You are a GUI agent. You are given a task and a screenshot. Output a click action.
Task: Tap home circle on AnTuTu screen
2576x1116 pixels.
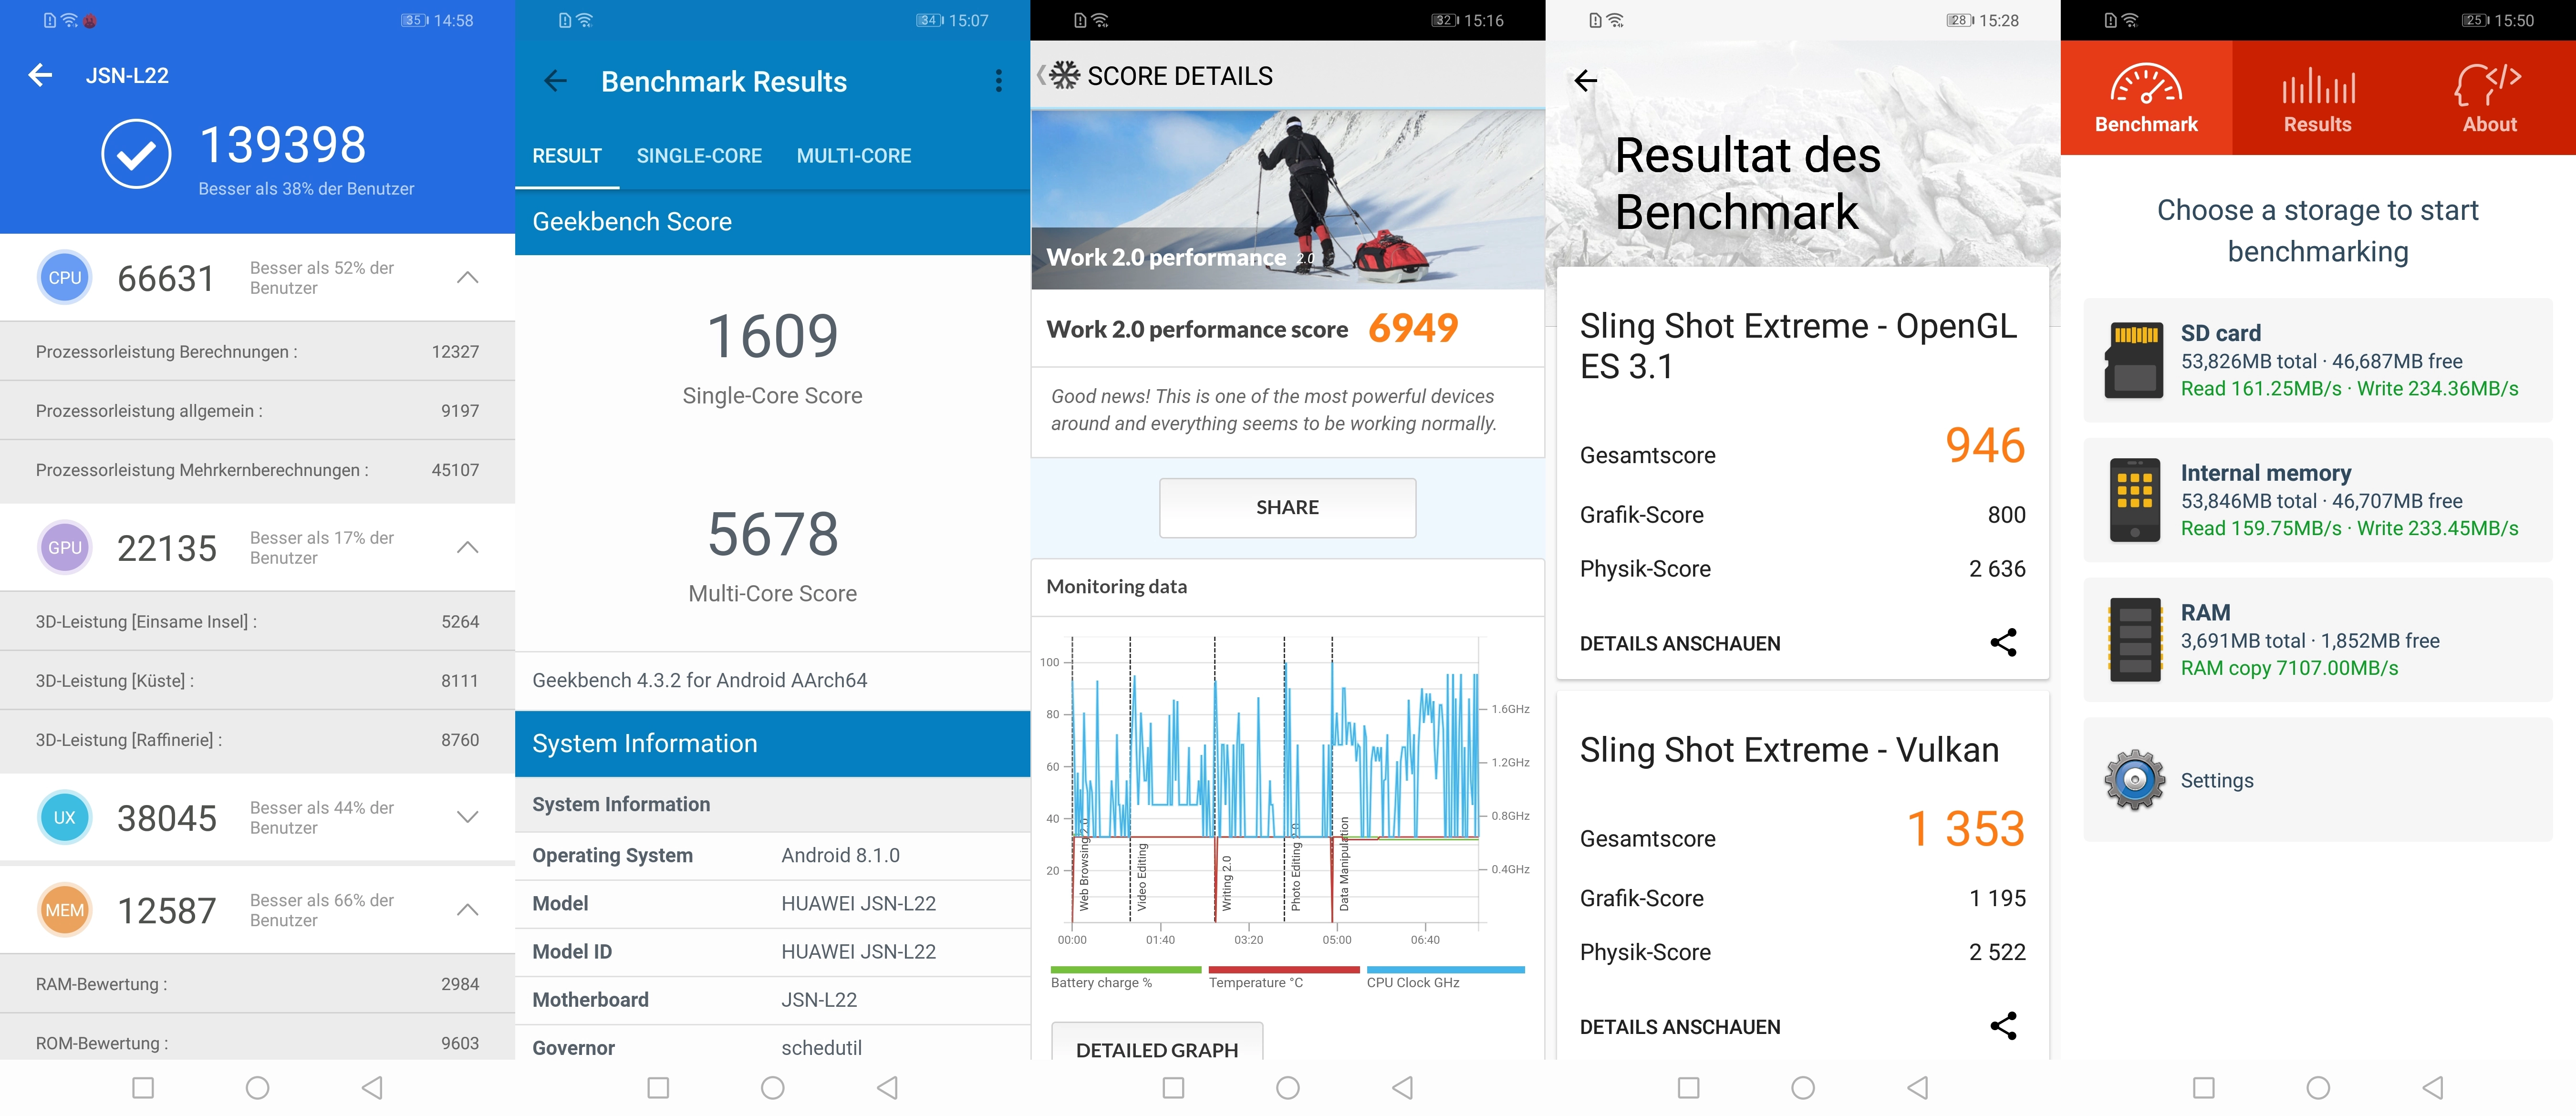pos(258,1087)
